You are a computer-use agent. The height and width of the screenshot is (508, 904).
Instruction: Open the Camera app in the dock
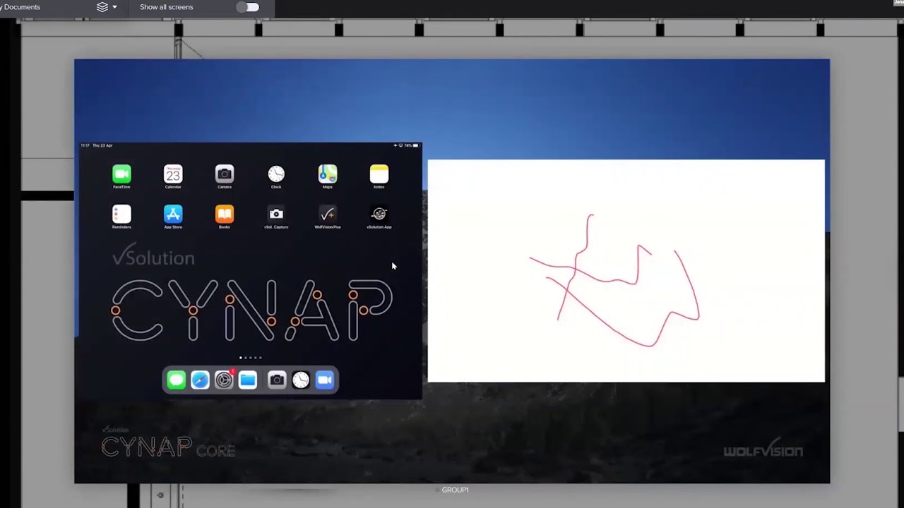277,380
